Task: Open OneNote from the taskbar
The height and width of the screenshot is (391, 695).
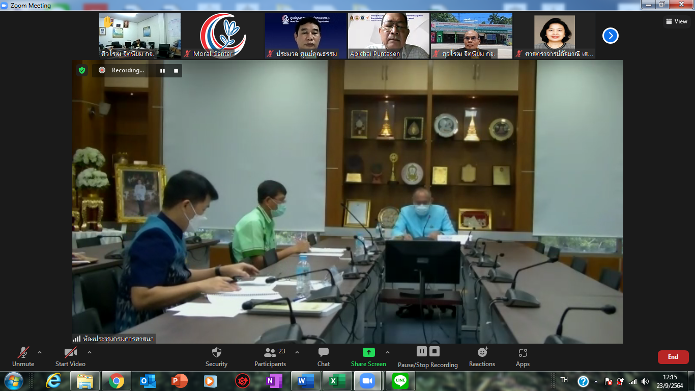Action: (x=274, y=381)
